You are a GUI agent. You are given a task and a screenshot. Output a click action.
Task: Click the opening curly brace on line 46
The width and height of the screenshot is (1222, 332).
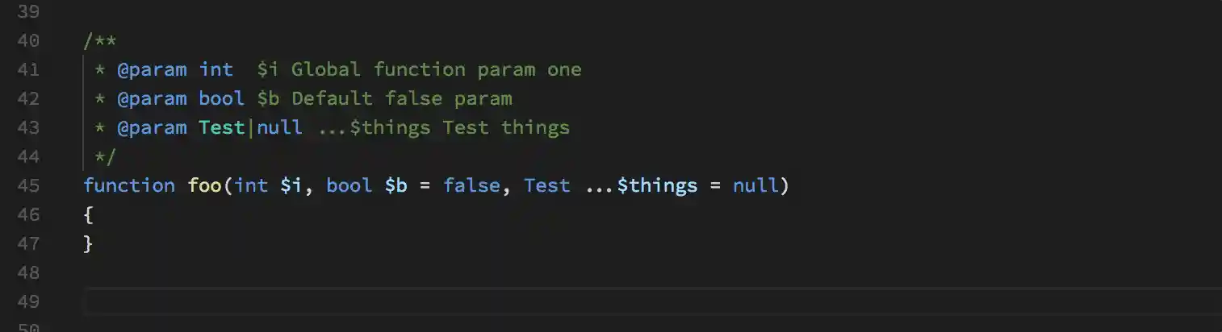point(89,215)
